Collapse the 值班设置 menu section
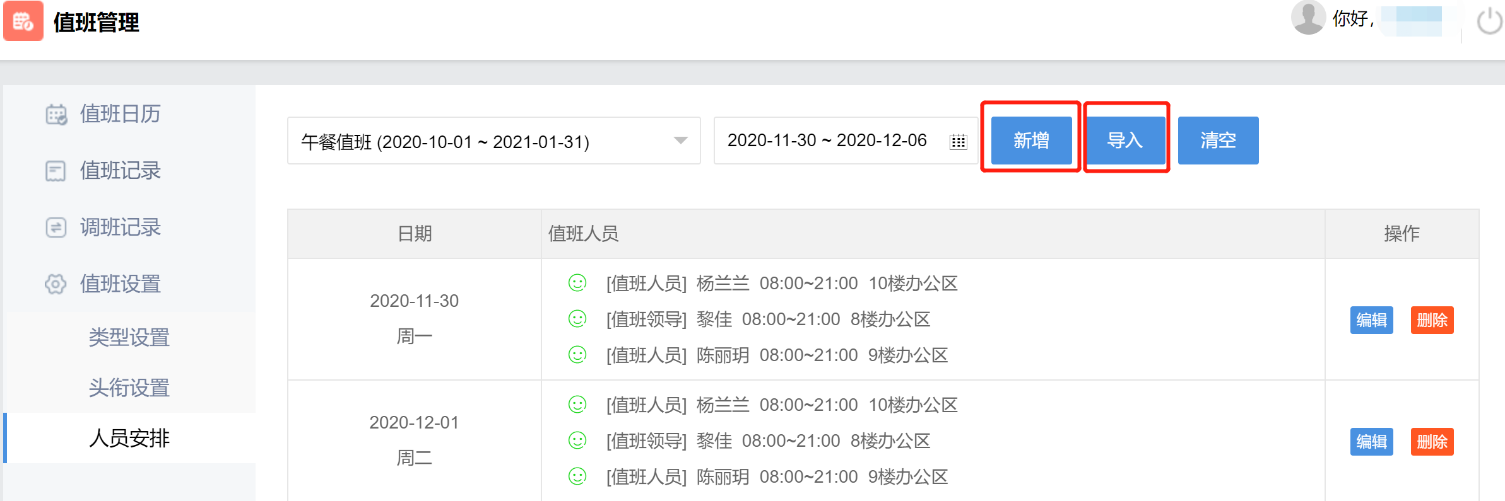 [120, 284]
